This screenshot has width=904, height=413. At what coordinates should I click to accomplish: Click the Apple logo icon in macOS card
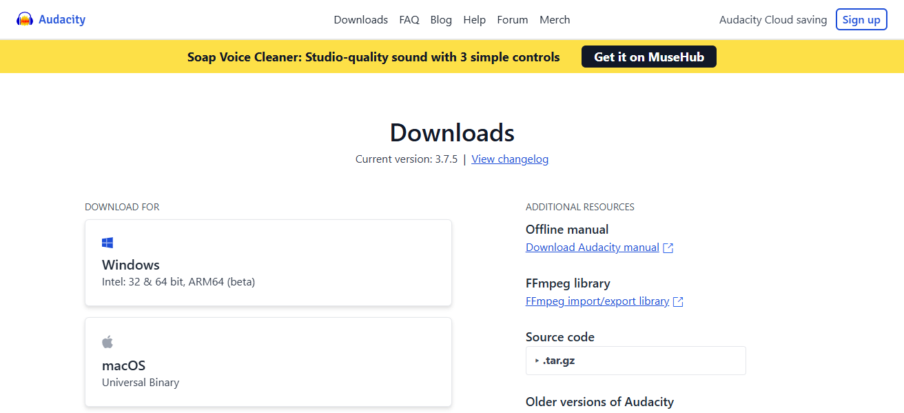tap(107, 342)
